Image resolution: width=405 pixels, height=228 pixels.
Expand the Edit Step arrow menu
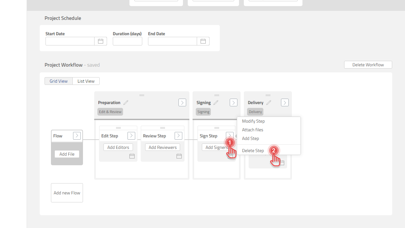131,136
